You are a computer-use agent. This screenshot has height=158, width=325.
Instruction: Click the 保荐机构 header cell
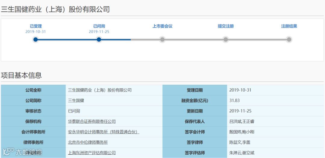coord(33,122)
